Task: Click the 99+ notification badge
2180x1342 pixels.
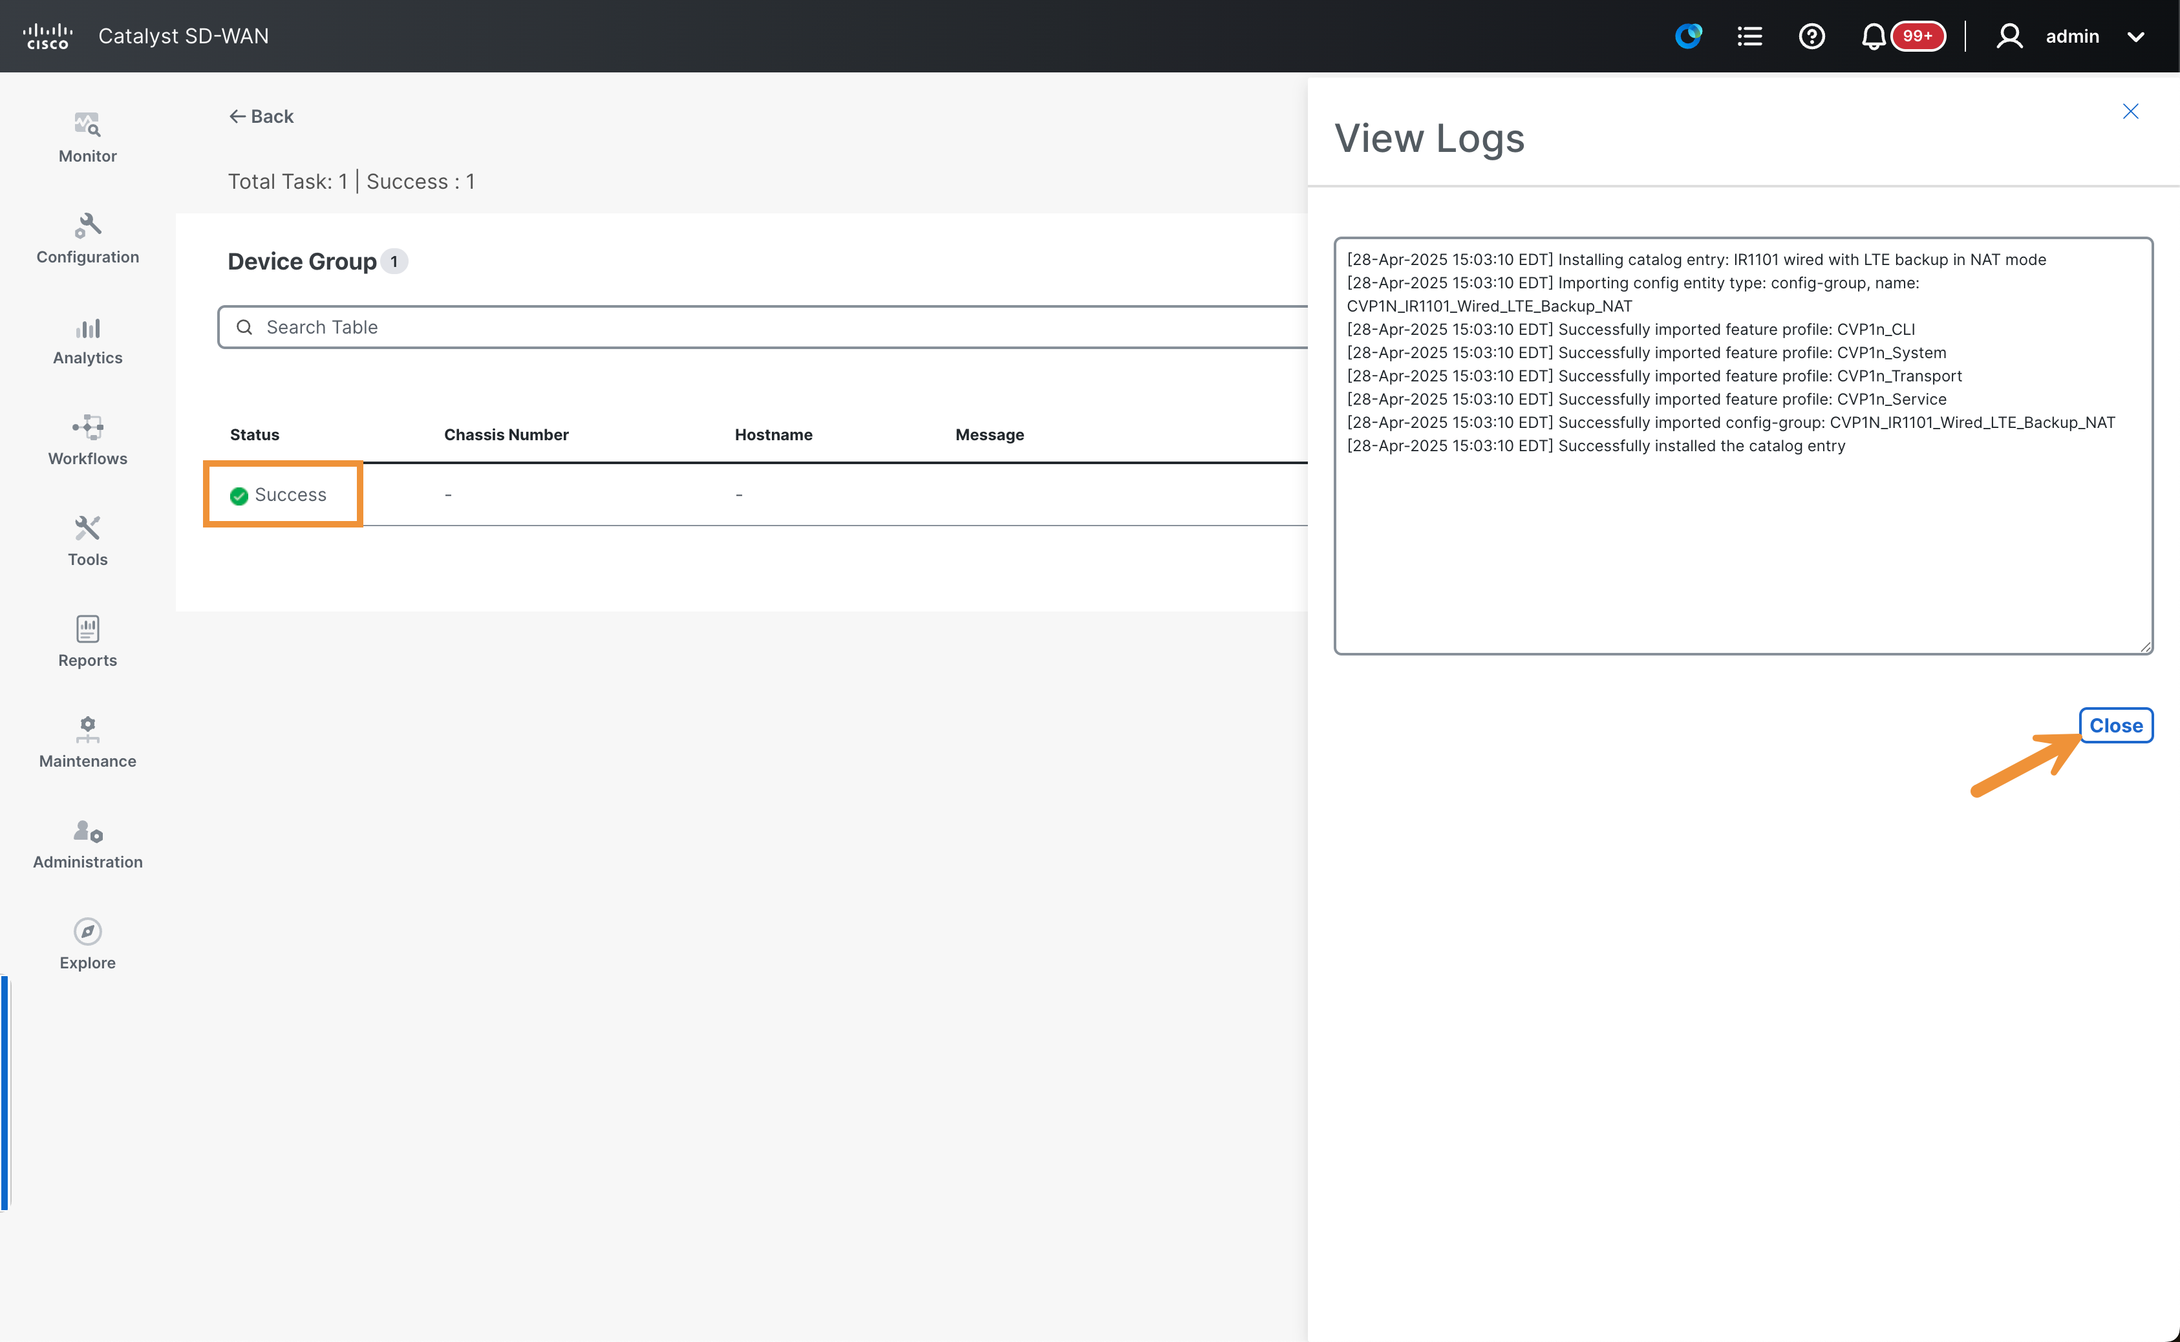Action: (1918, 36)
